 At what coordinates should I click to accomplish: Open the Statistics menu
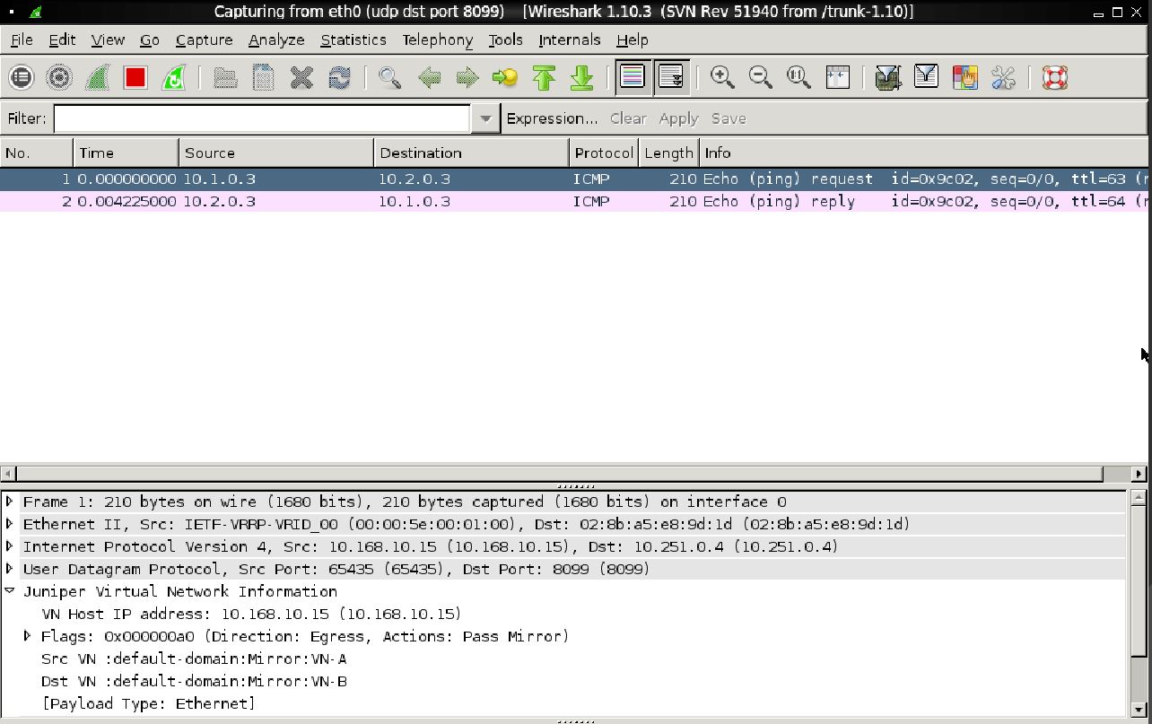(x=353, y=39)
